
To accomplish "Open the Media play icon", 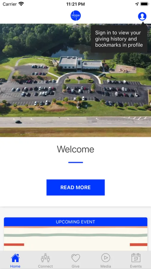I will tap(106, 258).
